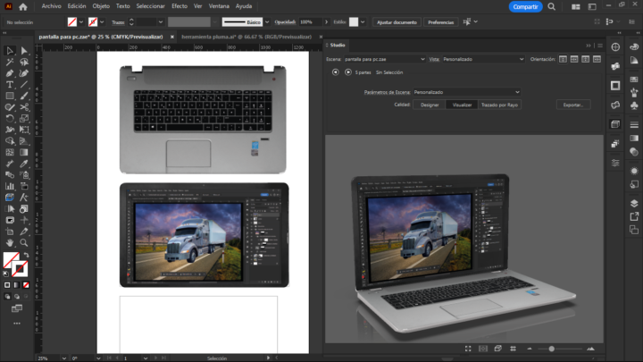Select the Paintbrush tool
Screen dimensions: 643x362
click(24, 96)
